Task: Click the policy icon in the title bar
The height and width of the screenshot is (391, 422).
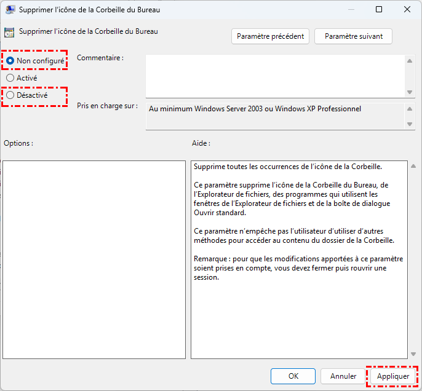Action: [x=10, y=9]
